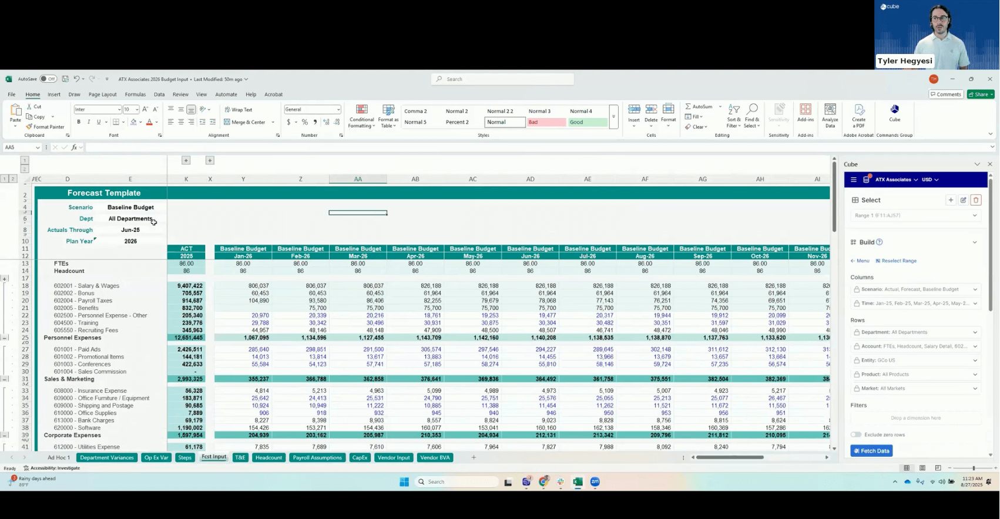
Task: Expand the Scenario column dimension dropdown
Action: point(975,289)
